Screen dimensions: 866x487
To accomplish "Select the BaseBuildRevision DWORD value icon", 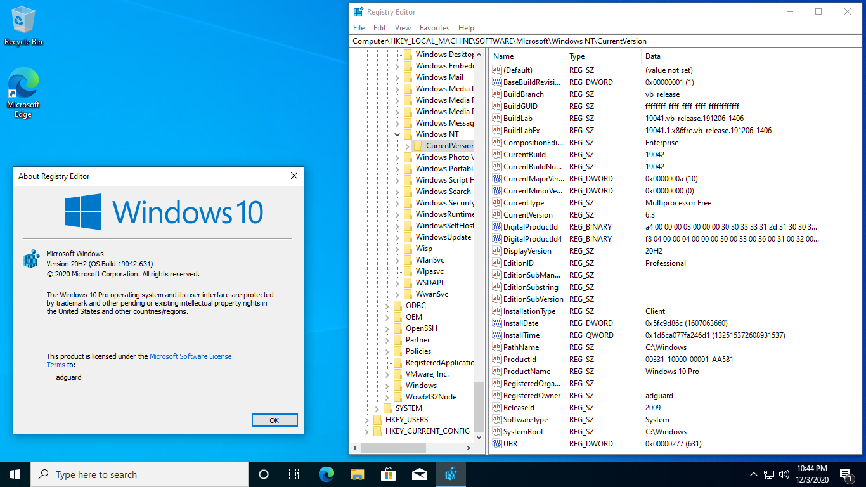I will [x=497, y=82].
